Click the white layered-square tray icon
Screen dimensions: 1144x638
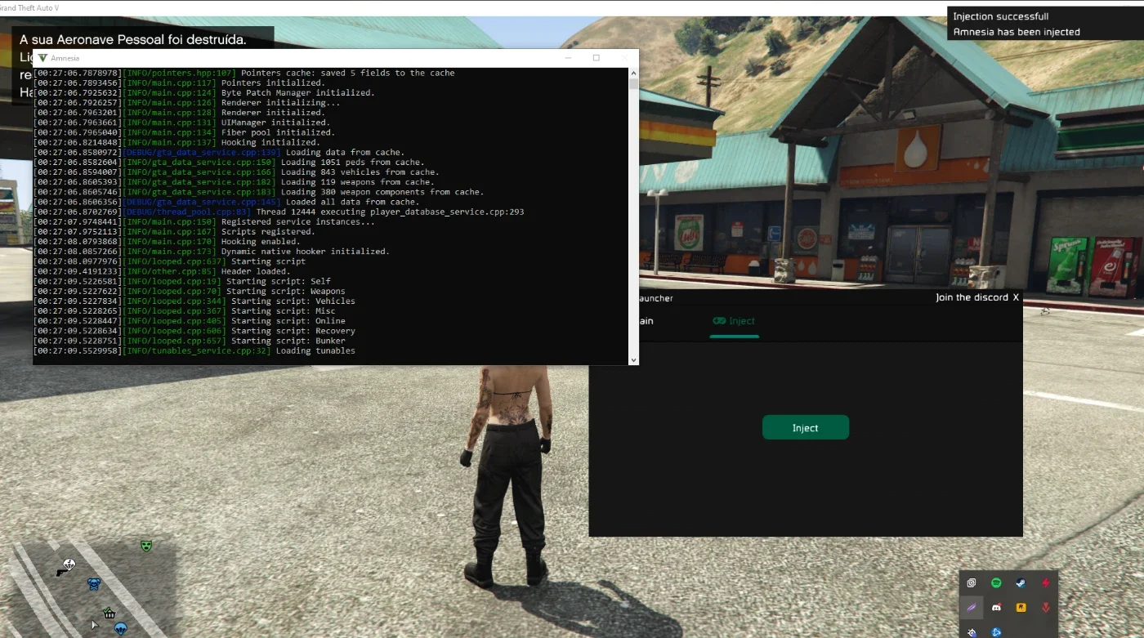971,583
